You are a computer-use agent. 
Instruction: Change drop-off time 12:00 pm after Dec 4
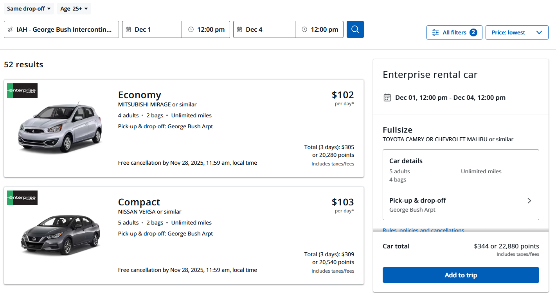[319, 29]
